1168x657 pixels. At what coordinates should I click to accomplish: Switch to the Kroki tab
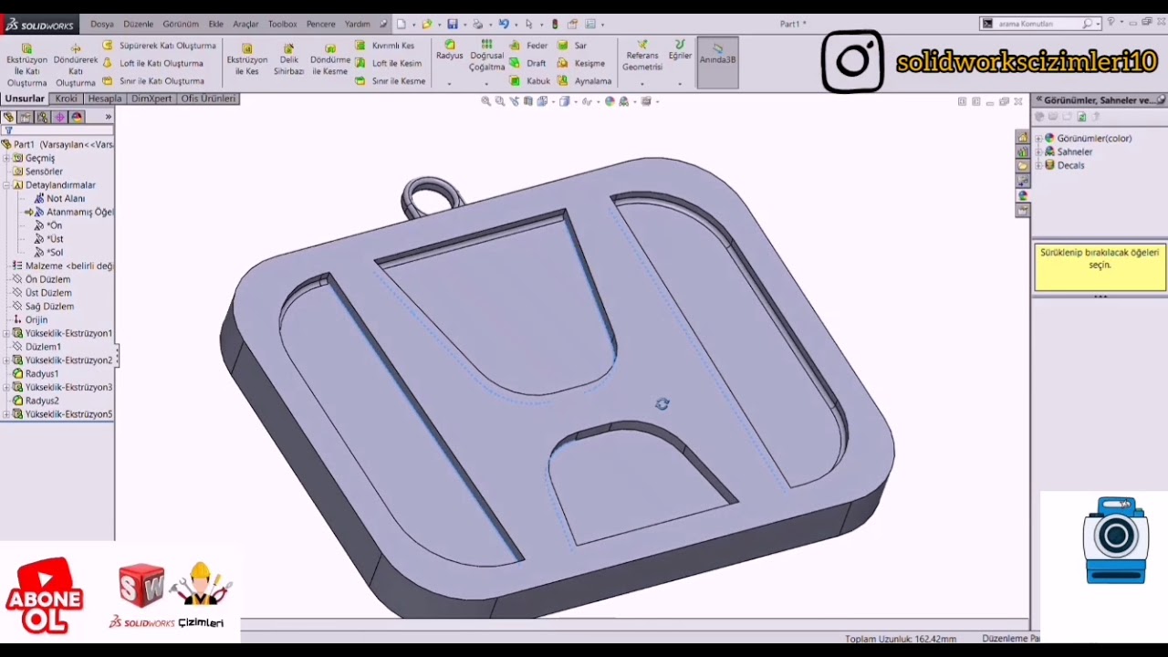tap(66, 99)
